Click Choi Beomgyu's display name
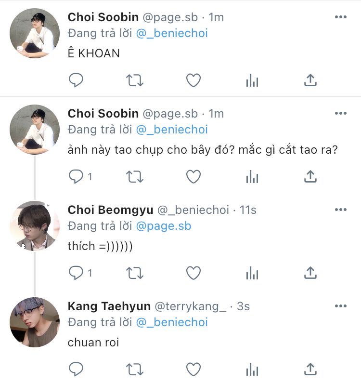Screen dimensions: 361x383 pyautogui.click(x=110, y=210)
